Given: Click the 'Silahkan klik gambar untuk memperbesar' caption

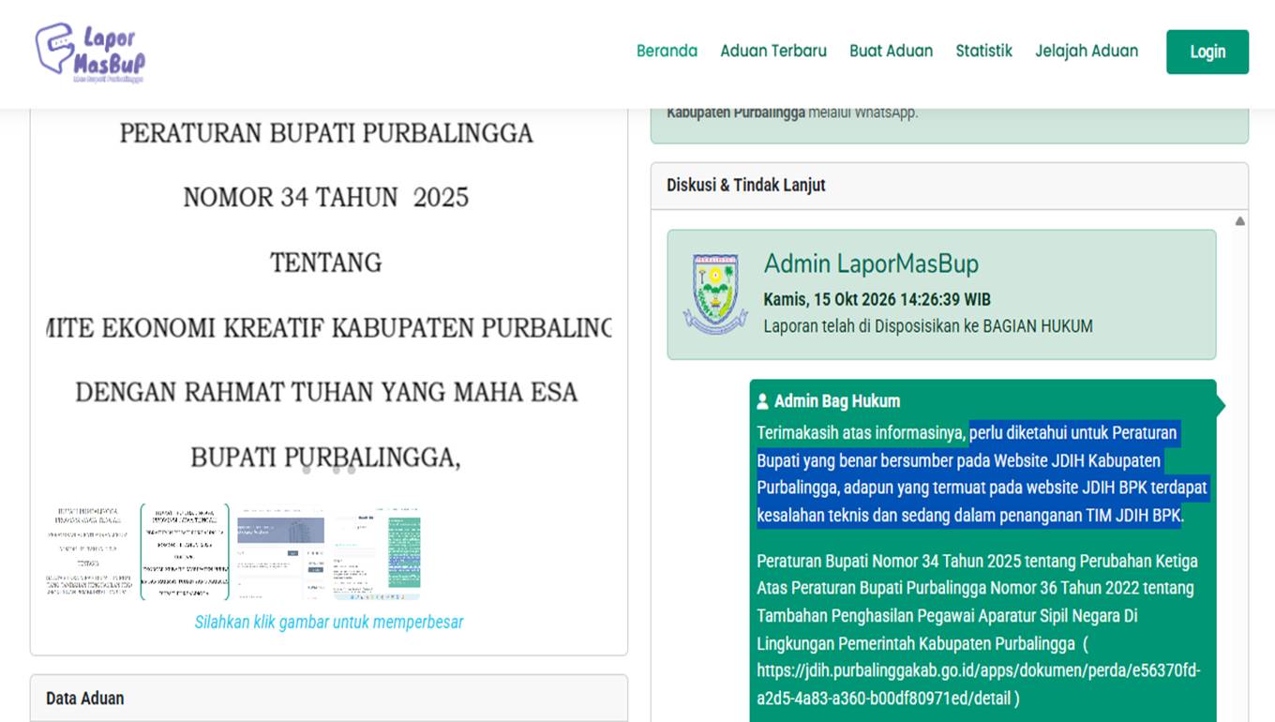Looking at the screenshot, I should pos(329,622).
